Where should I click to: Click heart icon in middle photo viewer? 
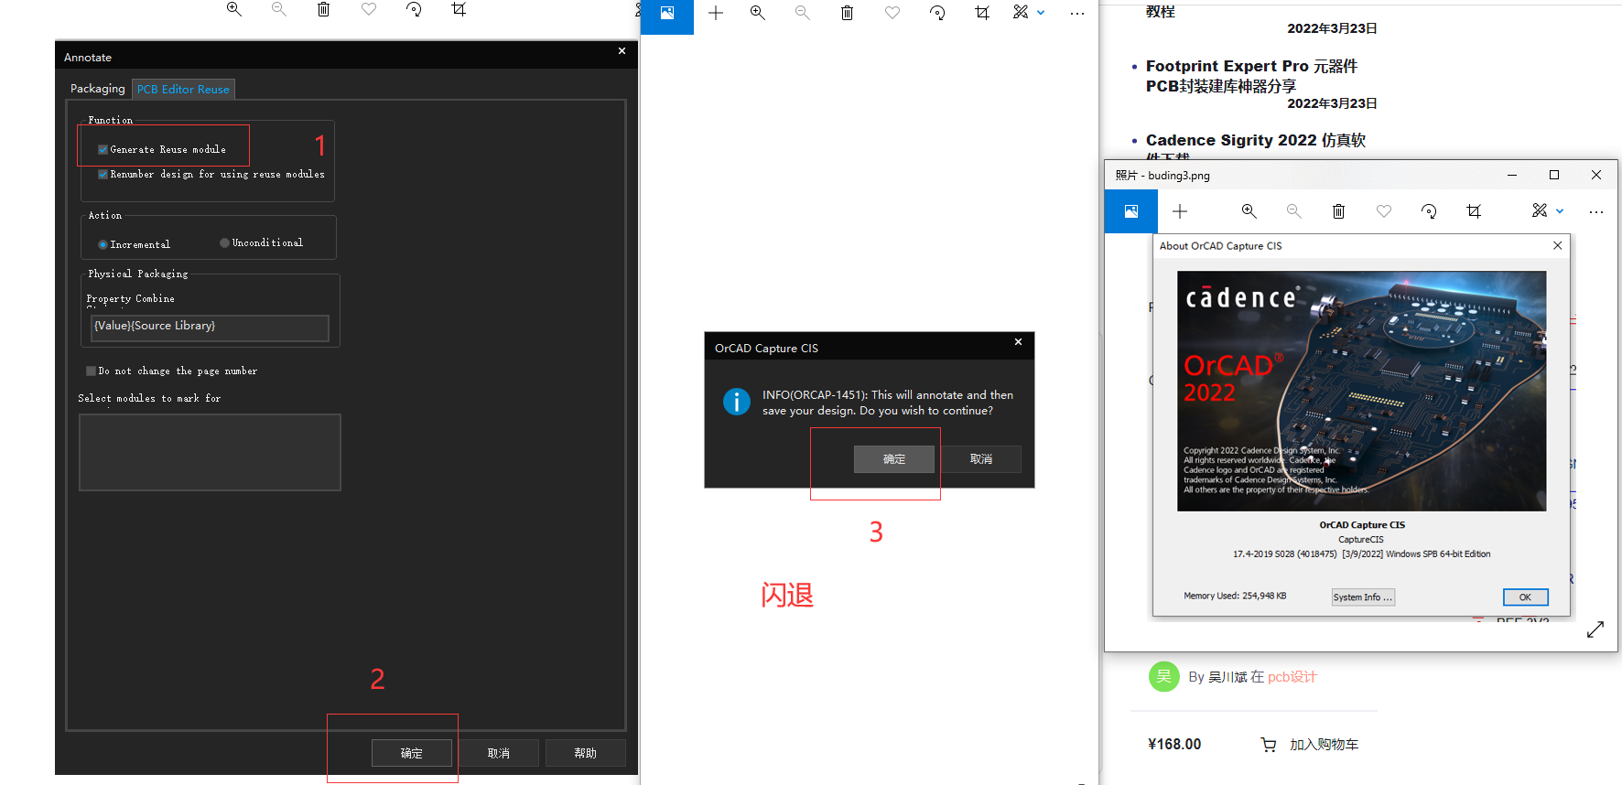click(x=892, y=13)
